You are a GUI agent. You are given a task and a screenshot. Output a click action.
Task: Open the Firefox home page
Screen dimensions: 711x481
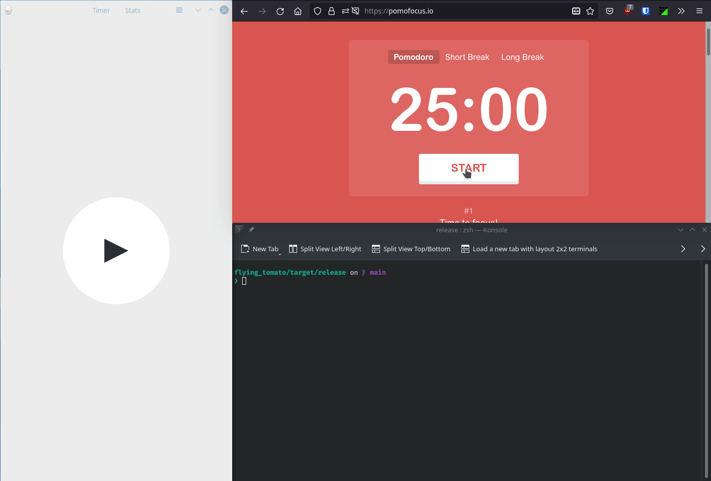coord(298,11)
